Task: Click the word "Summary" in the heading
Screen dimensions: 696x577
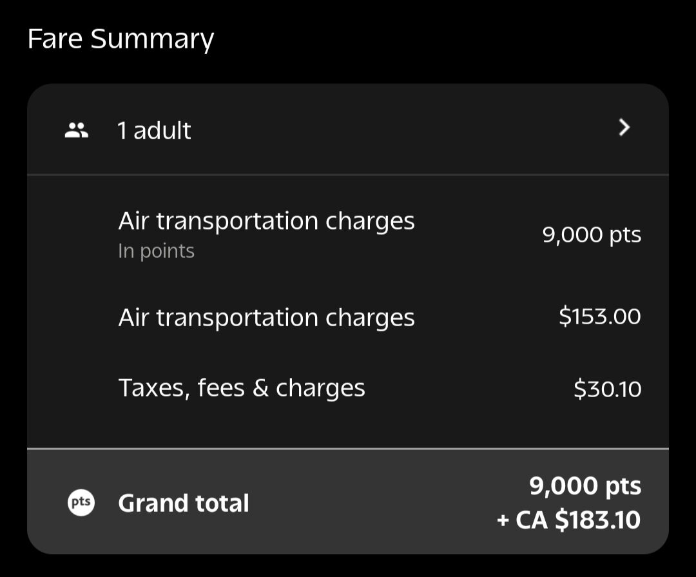Action: point(152,39)
